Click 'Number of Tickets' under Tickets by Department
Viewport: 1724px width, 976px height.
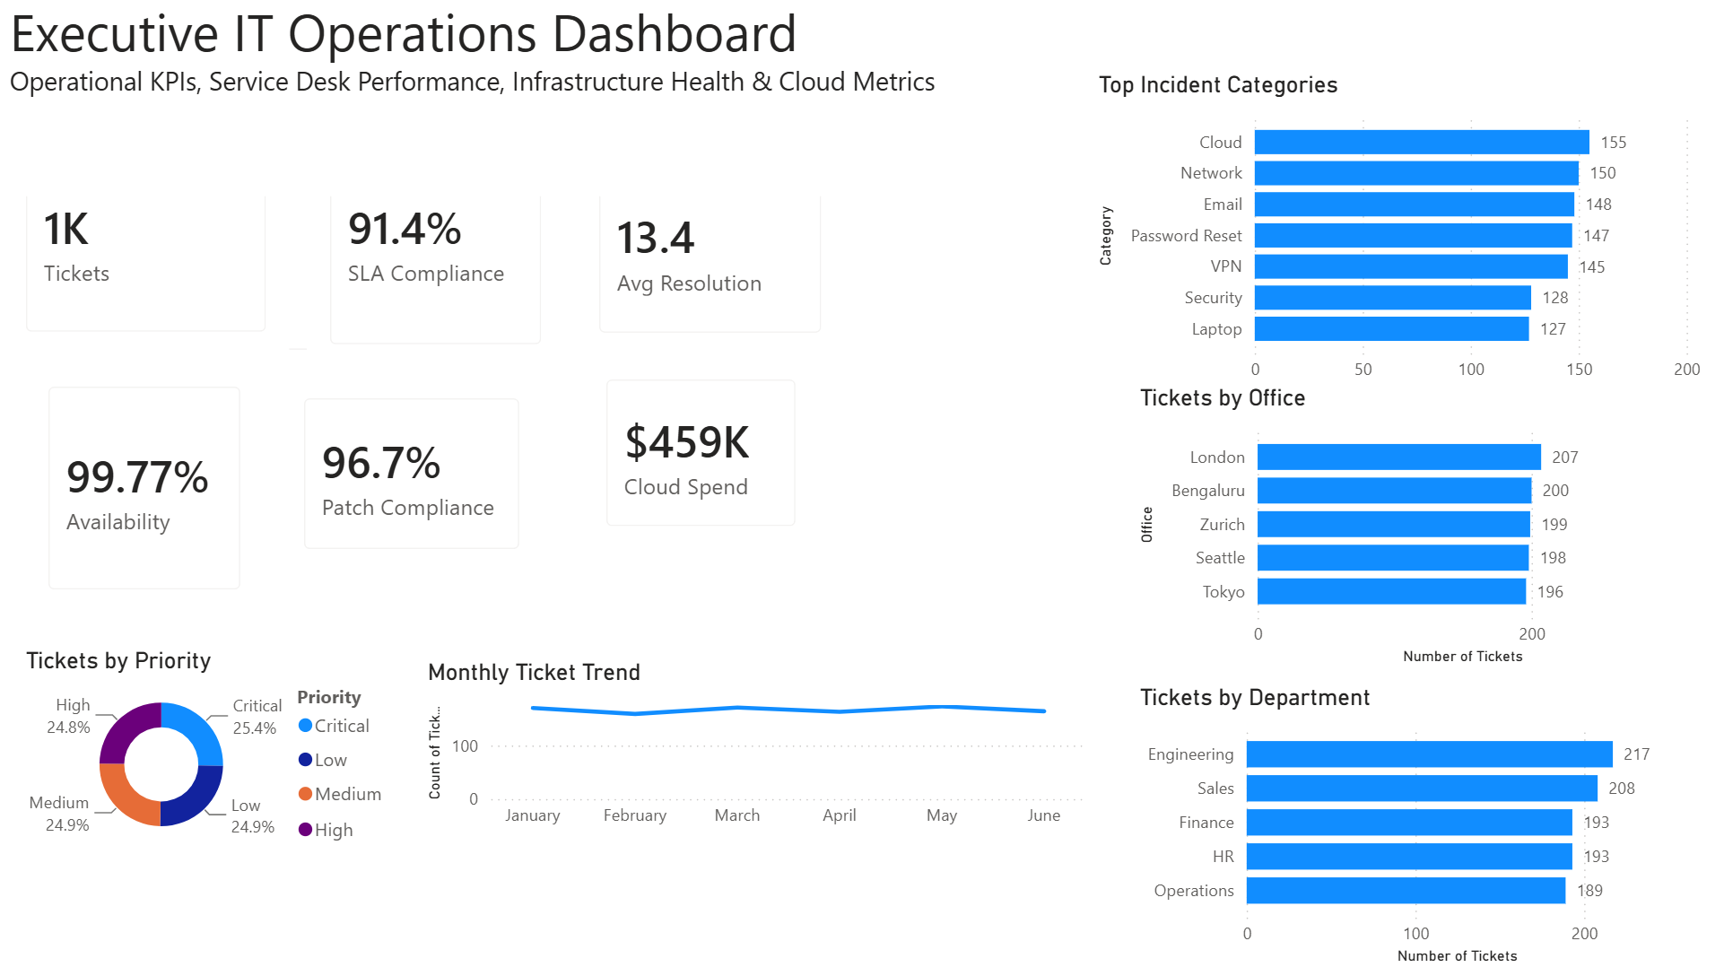[x=1458, y=956]
